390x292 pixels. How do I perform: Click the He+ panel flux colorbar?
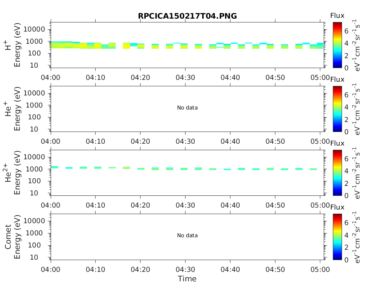click(337, 109)
